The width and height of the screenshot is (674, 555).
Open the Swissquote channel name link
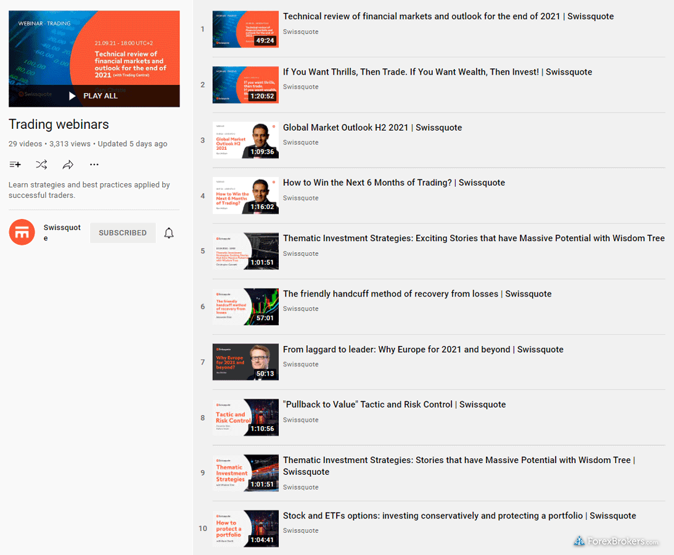(62, 232)
